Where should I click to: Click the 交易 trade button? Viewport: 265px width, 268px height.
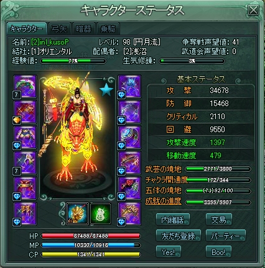(x=218, y=220)
